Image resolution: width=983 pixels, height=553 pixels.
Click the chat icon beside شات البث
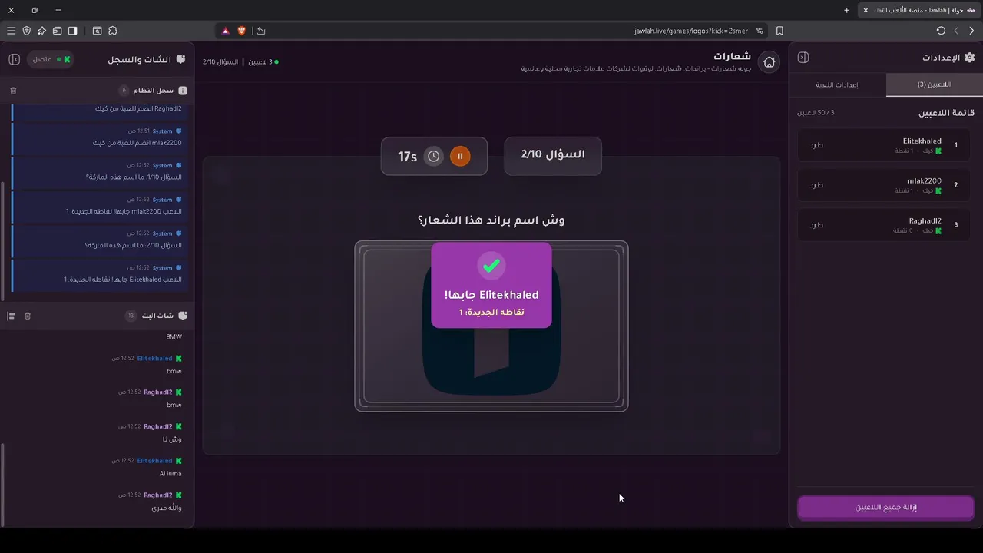click(x=182, y=316)
